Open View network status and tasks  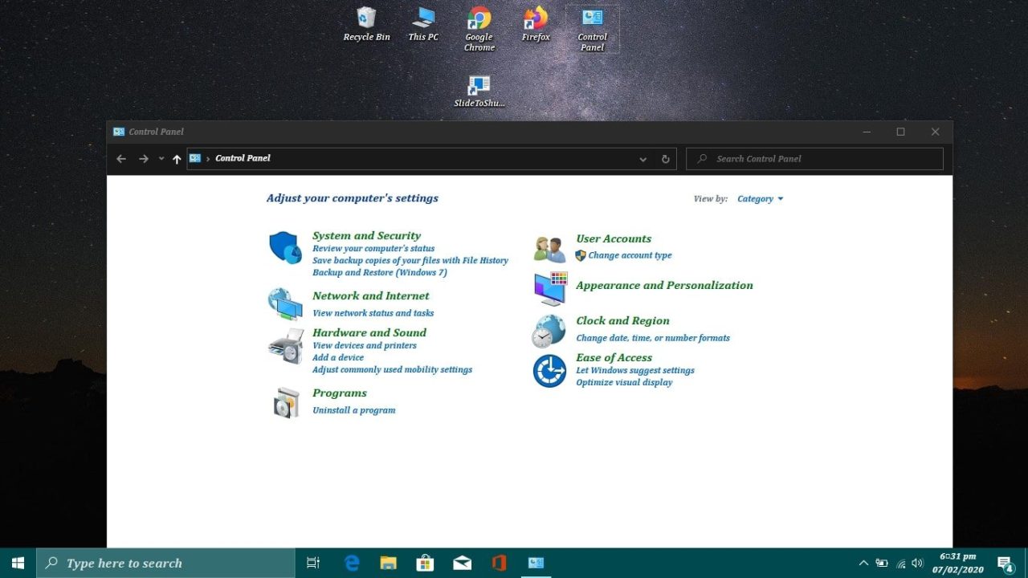[373, 313]
